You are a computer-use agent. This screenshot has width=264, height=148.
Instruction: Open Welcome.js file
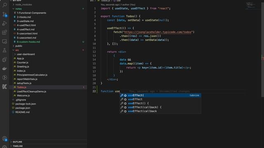point(23,95)
